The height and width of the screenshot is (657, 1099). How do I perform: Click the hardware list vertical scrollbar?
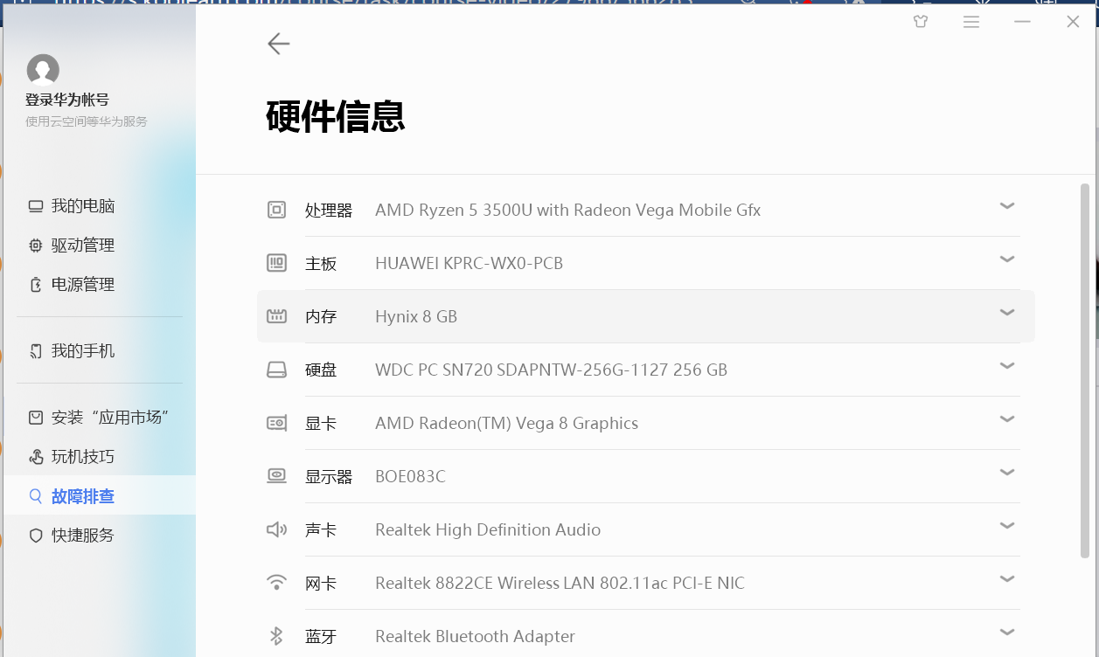pos(1085,370)
